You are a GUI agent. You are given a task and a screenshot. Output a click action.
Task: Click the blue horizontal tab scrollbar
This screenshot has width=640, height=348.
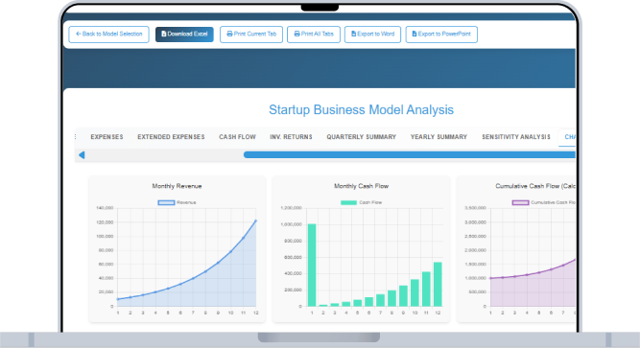click(410, 155)
